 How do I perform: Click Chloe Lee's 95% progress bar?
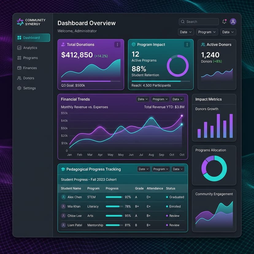114,216
